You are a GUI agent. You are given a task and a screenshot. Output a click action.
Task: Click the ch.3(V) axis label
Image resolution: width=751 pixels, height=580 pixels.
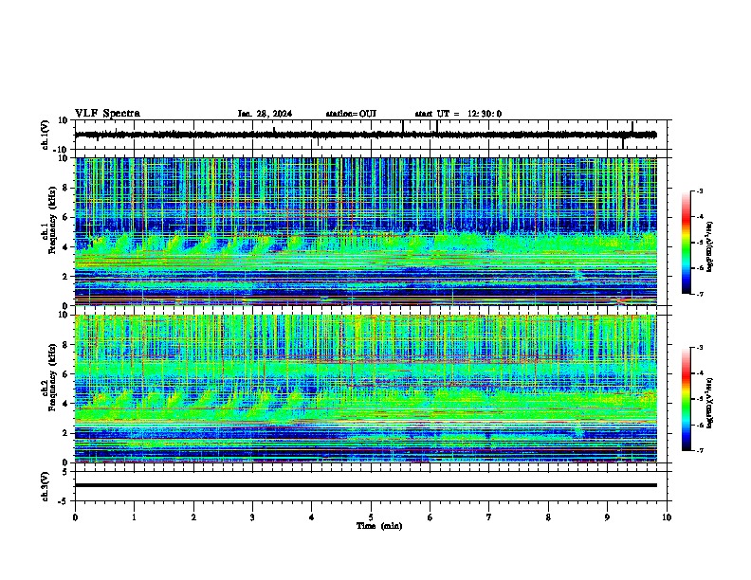46,486
